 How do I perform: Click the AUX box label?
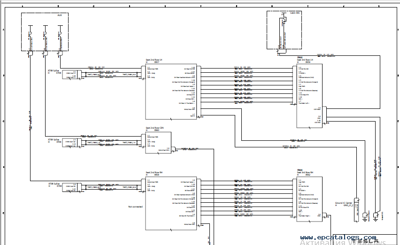60,15
